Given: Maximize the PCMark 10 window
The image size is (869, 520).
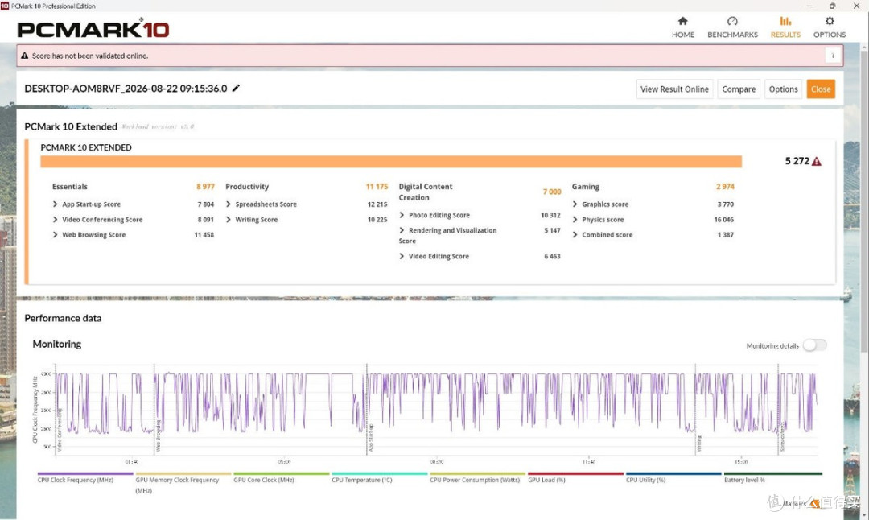Looking at the screenshot, I should [x=833, y=6].
